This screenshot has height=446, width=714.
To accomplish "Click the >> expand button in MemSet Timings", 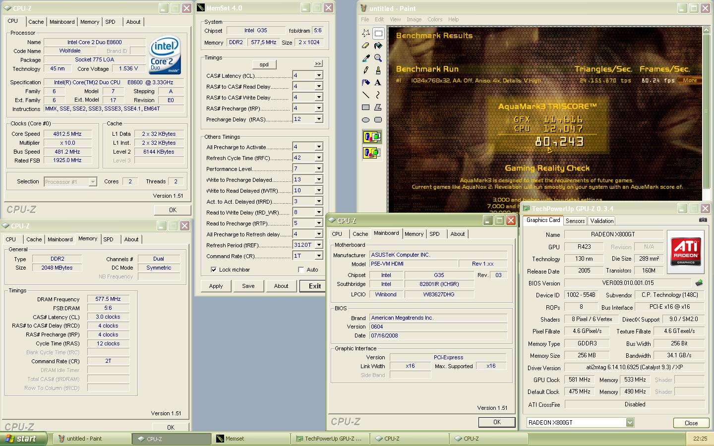I will (x=318, y=64).
